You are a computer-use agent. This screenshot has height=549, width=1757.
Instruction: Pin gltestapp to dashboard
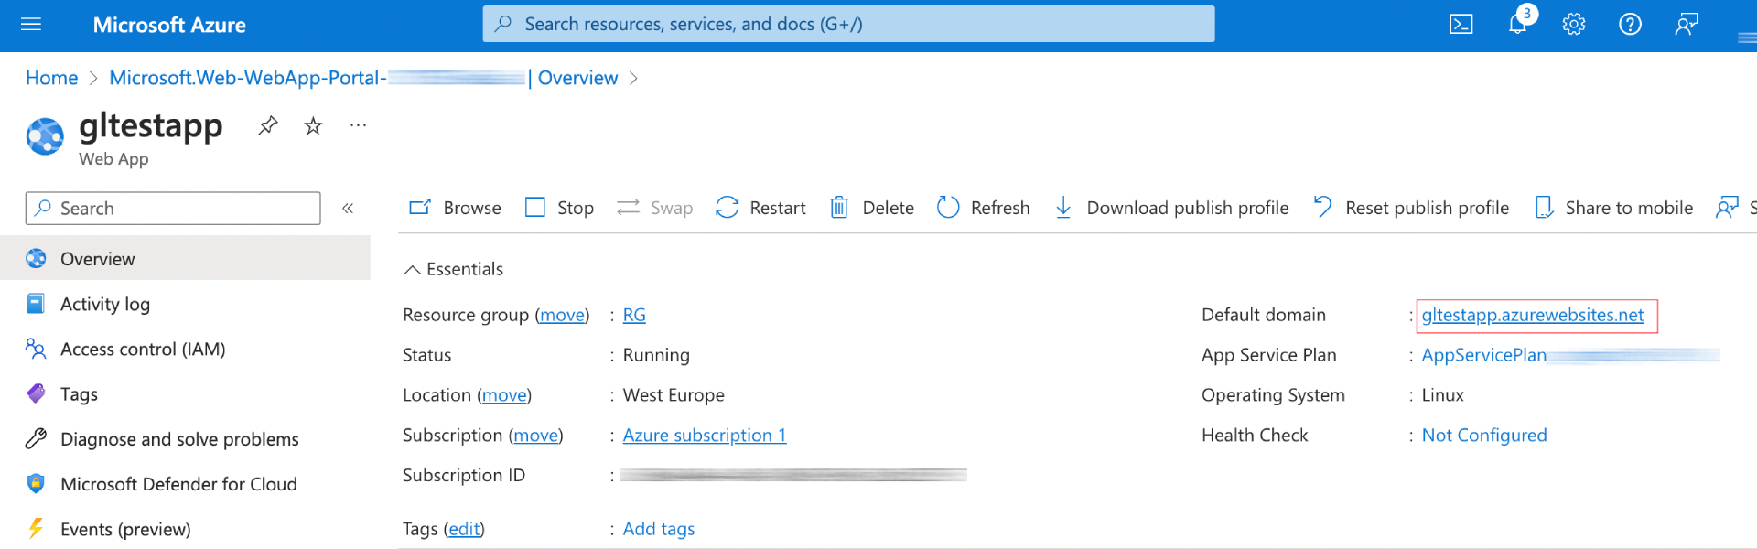268,125
